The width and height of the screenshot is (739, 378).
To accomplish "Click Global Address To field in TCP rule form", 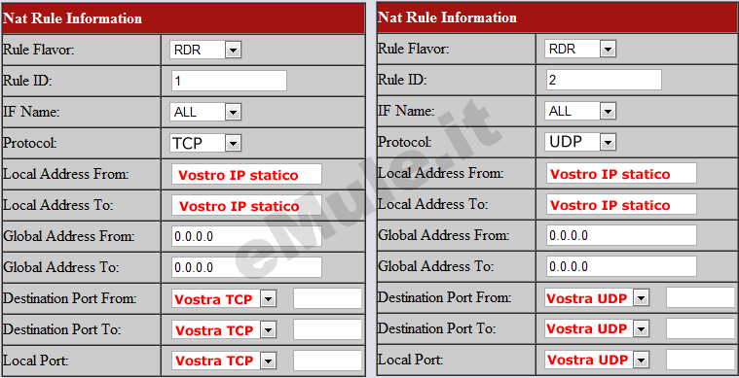I will [x=246, y=267].
